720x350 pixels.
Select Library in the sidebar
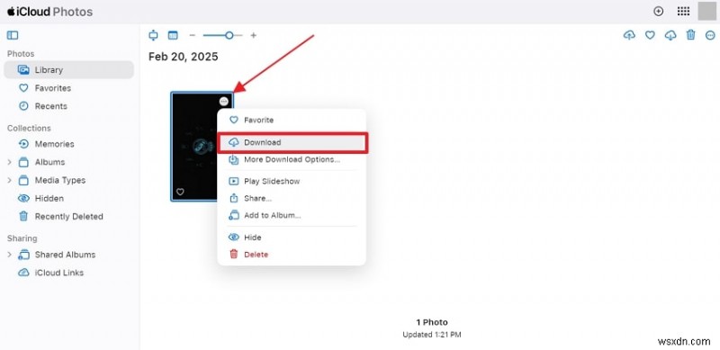click(x=69, y=70)
